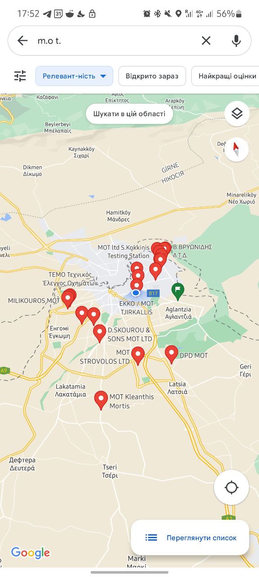Tap the back arrow in search bar
Viewport: 259px width, 577px height.
coord(22,41)
